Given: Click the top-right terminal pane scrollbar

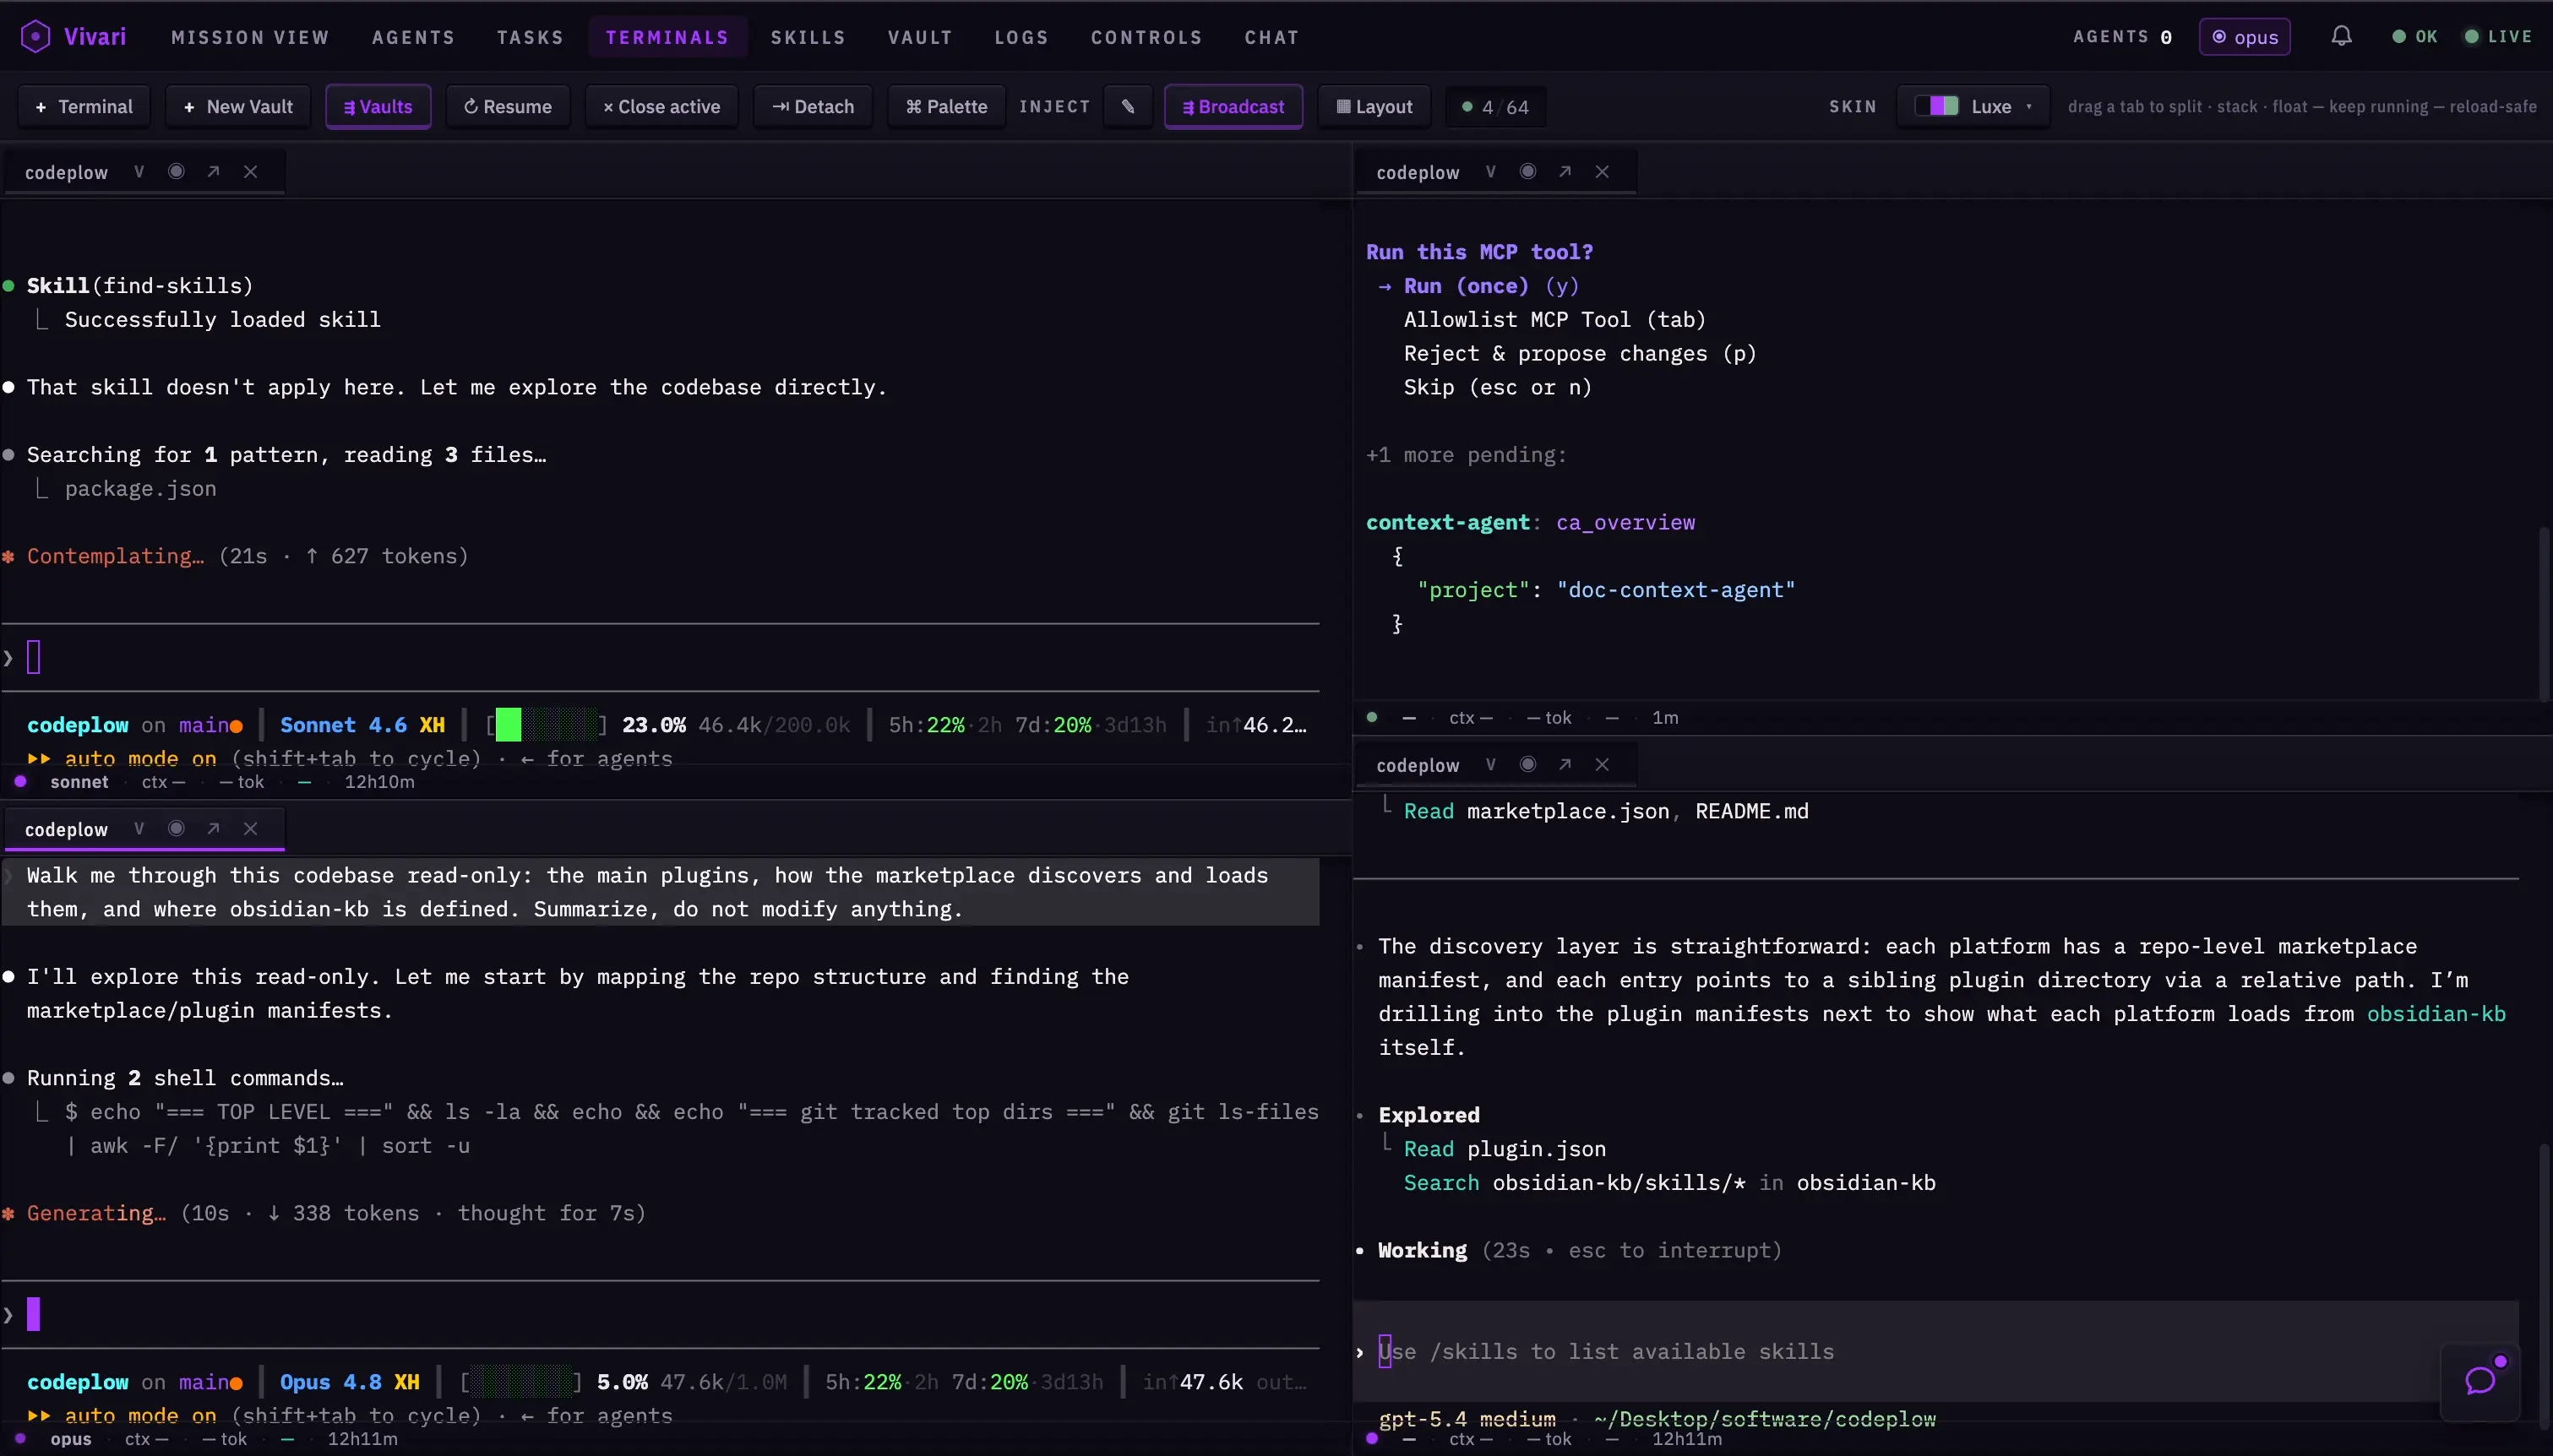Looking at the screenshot, I should coord(2545,612).
